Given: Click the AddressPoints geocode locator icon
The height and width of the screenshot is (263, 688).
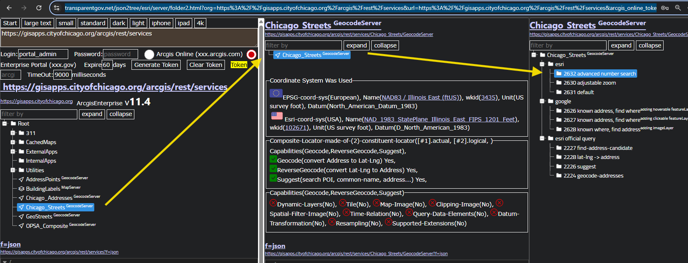Looking at the screenshot, I should click(x=21, y=180).
